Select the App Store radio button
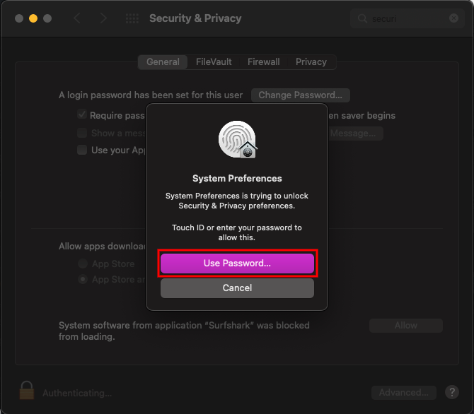 (83, 264)
